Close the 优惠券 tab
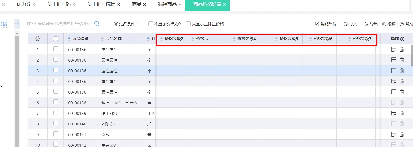Viewport: 413px width, 147px height. (34, 5)
